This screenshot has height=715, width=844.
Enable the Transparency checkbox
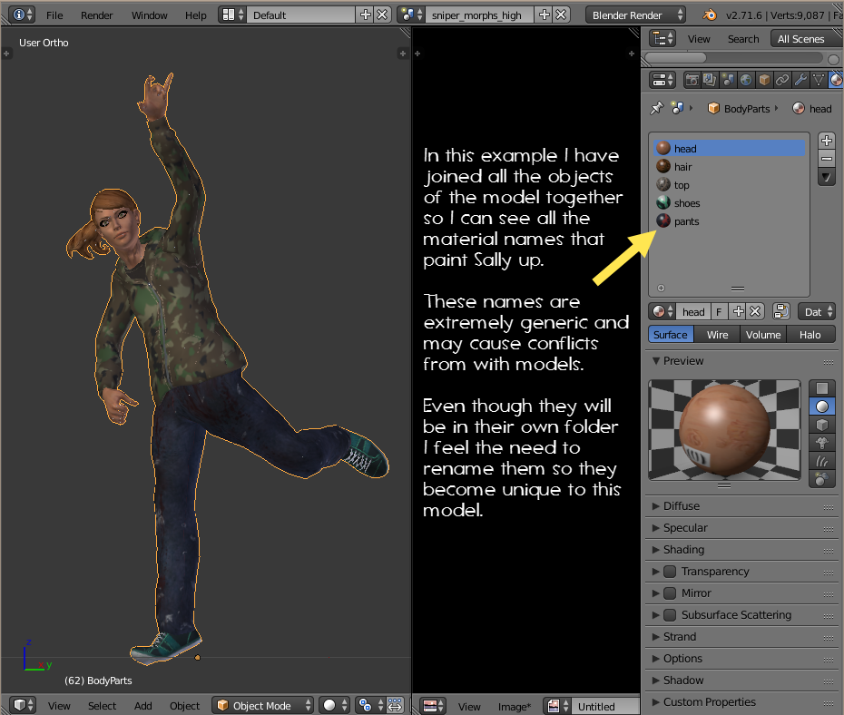coord(670,572)
